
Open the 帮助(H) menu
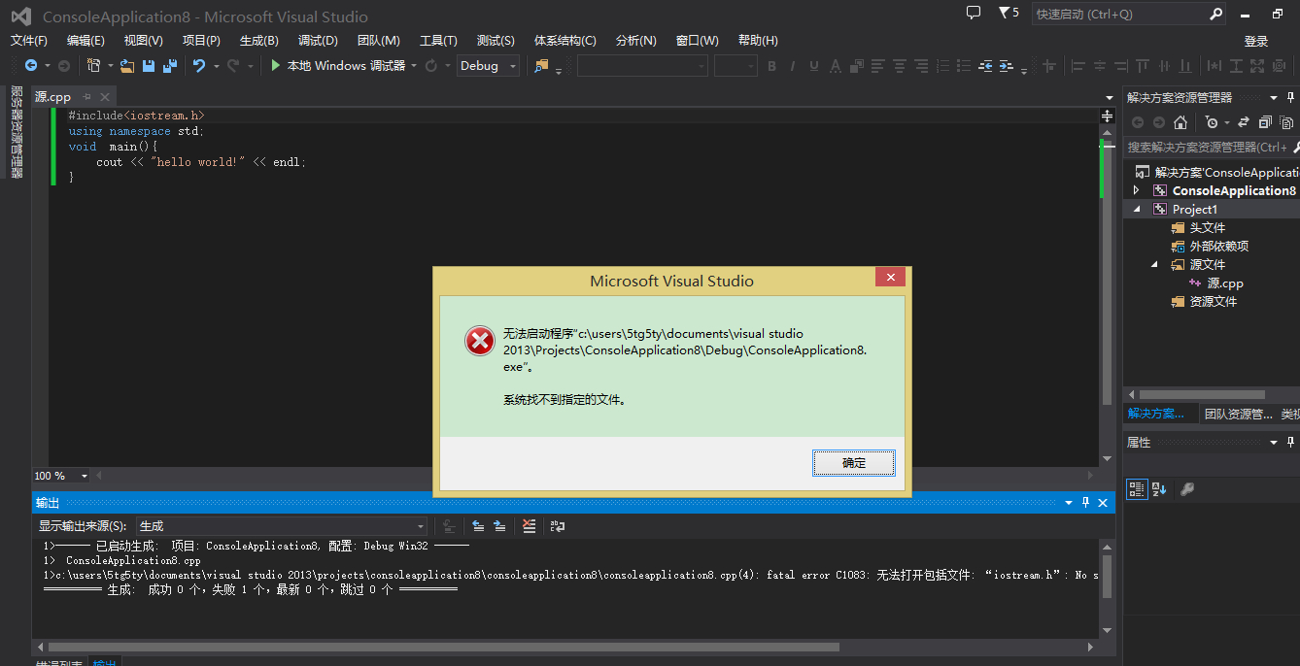(758, 40)
